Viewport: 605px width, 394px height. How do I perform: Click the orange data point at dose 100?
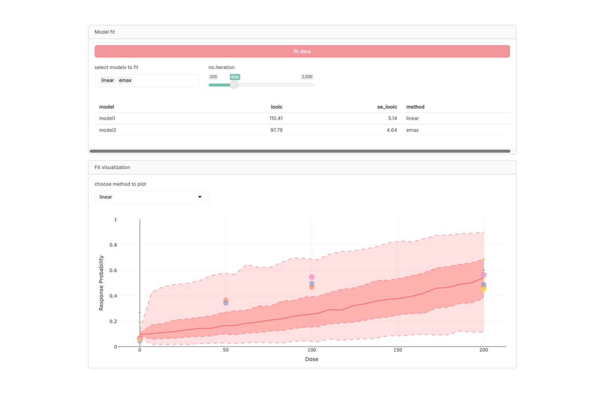(312, 288)
